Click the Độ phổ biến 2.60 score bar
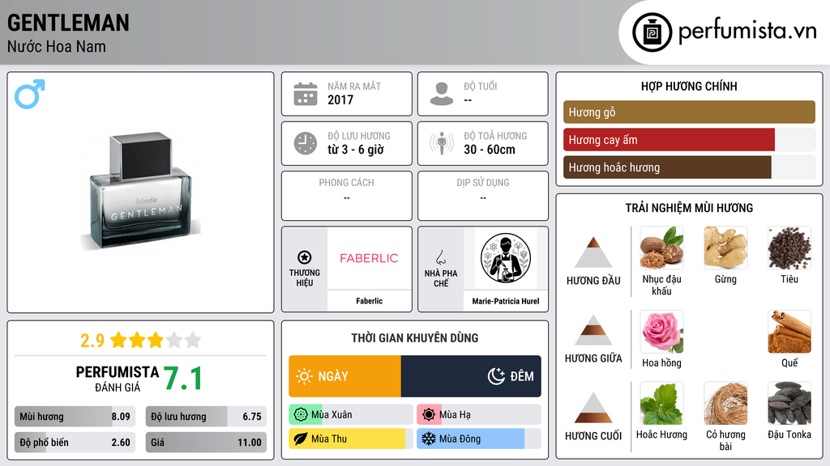The height and width of the screenshot is (466, 830). (x=75, y=443)
